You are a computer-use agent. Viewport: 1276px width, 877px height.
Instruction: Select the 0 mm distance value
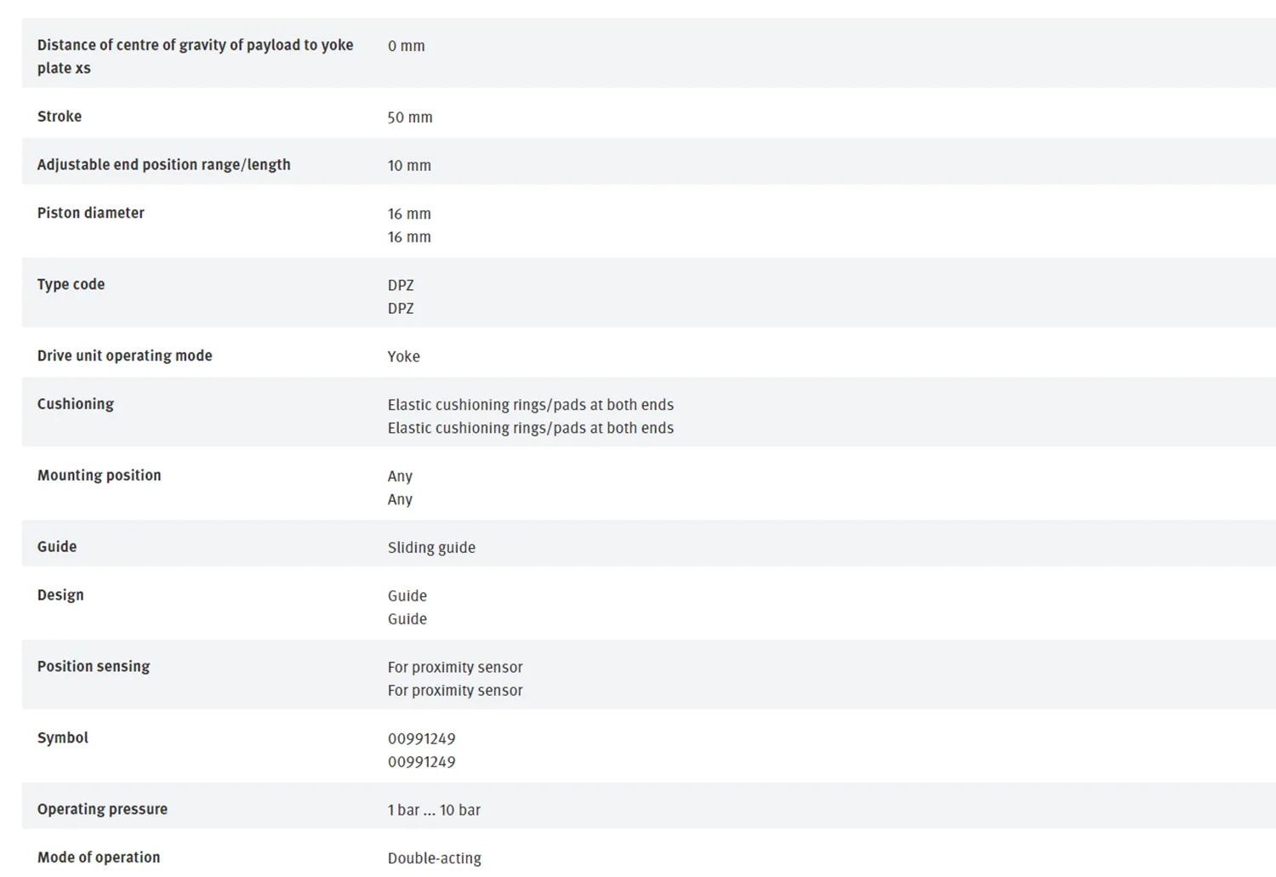pyautogui.click(x=407, y=46)
